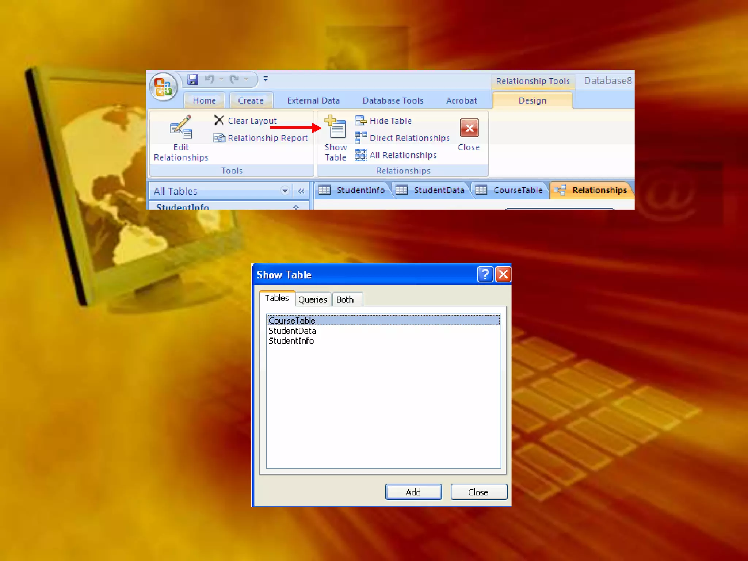This screenshot has width=748, height=561.
Task: Click Add button in Show Table dialog
Action: pos(413,492)
